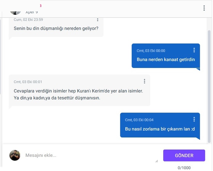Click the chat vertical scrollbar thumb
This screenshot has height=171, width=213.
click(x=209, y=87)
